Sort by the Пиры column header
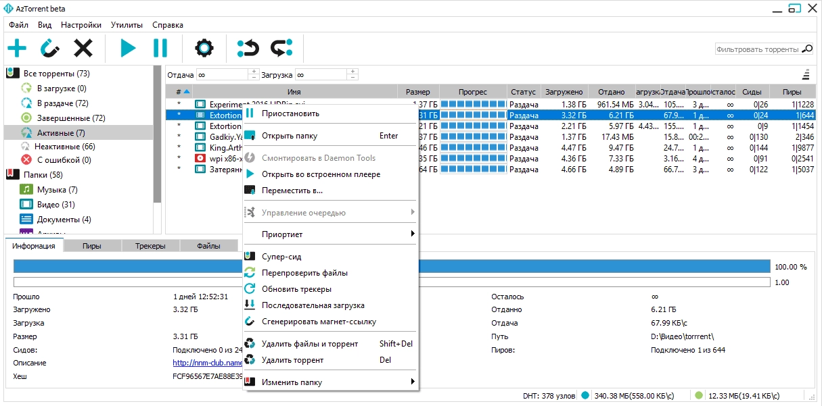 [792, 92]
